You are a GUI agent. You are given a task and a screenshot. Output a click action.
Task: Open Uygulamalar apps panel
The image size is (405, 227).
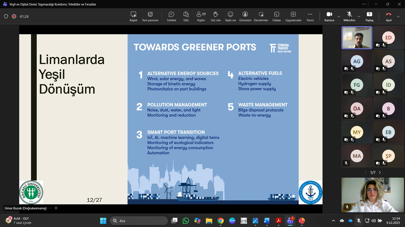point(293,16)
